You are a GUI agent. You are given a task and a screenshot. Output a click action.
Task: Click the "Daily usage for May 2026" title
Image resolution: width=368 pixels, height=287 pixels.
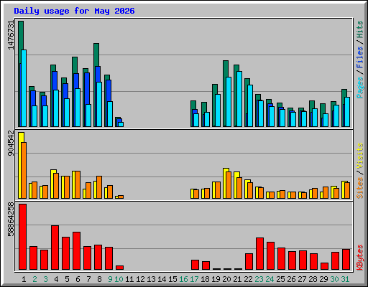pyautogui.click(x=74, y=11)
